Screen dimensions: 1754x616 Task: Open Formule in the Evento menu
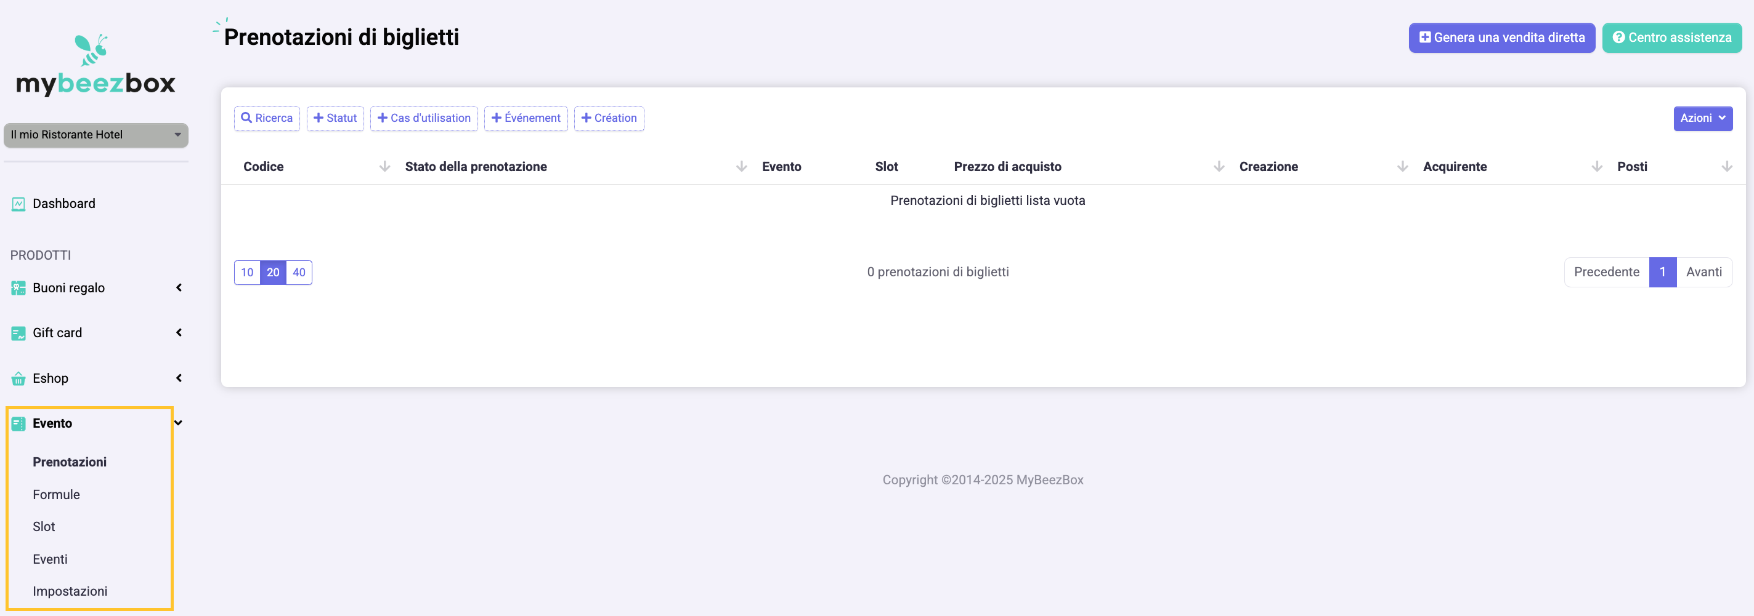tap(57, 495)
